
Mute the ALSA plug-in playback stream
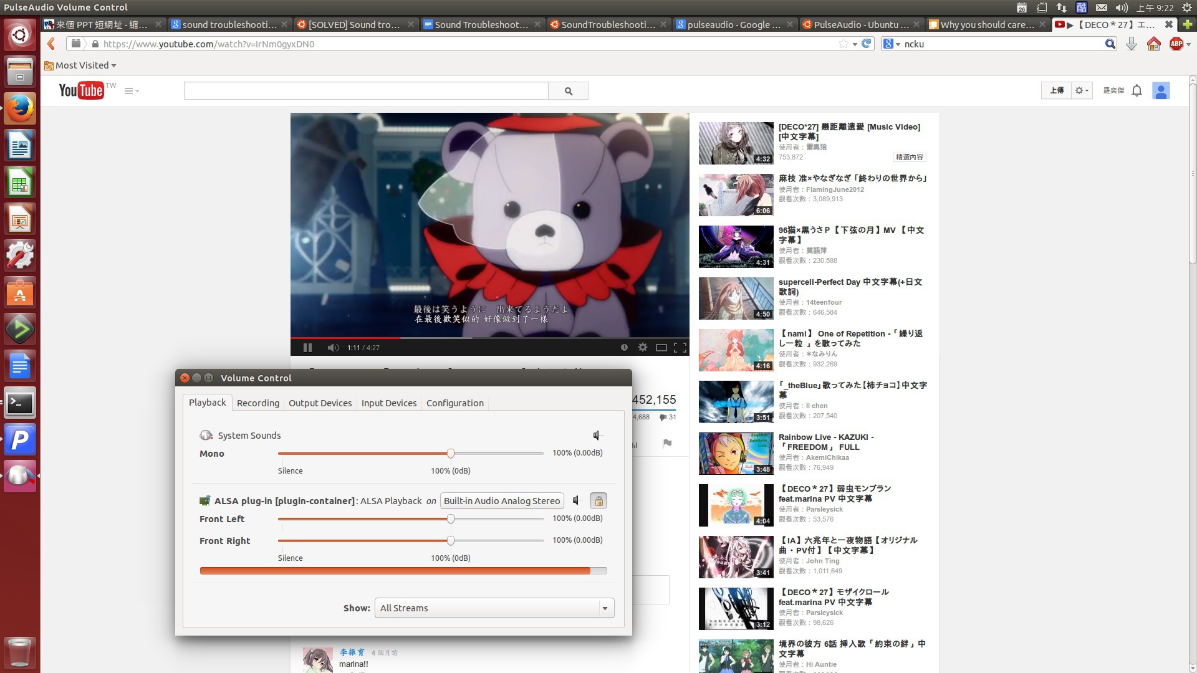point(577,500)
